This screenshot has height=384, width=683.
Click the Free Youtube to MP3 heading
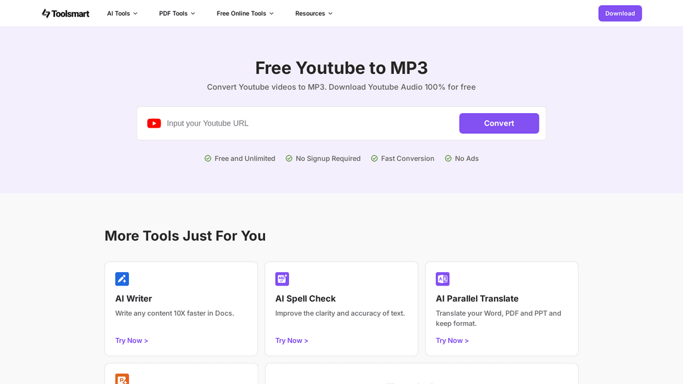click(x=341, y=68)
